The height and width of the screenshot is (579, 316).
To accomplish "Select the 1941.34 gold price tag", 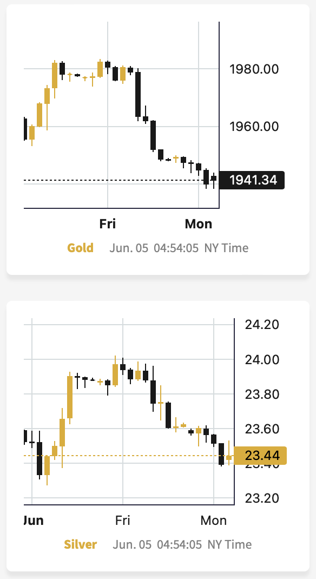I will [252, 180].
